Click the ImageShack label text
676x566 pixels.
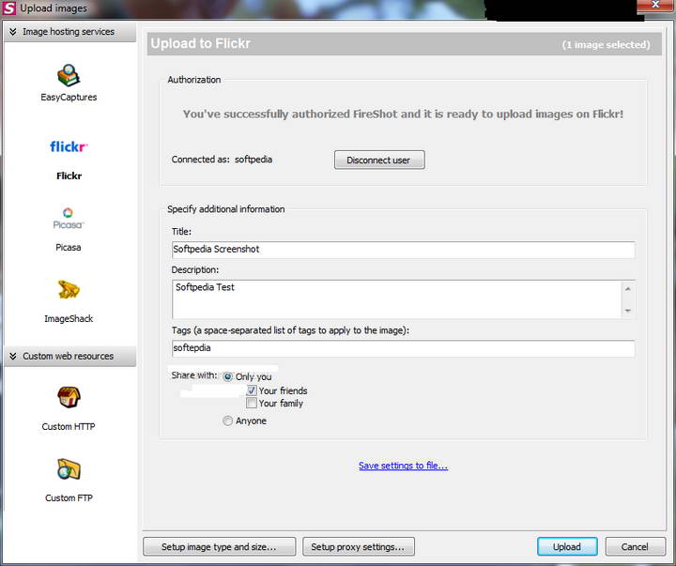coord(69,319)
